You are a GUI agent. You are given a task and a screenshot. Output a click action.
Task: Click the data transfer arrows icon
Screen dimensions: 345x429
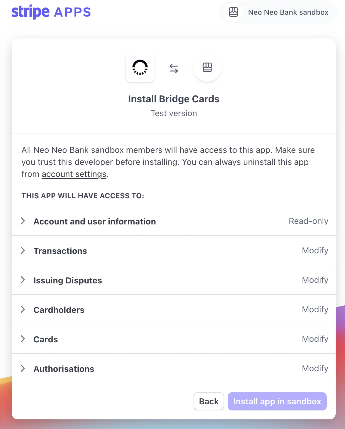click(x=173, y=68)
